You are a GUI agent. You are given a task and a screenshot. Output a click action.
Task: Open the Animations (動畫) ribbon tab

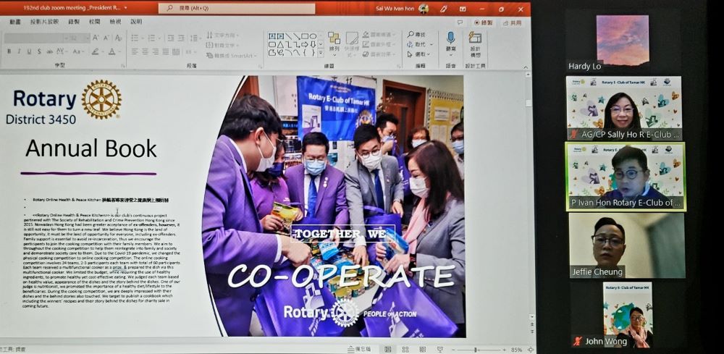[14, 22]
